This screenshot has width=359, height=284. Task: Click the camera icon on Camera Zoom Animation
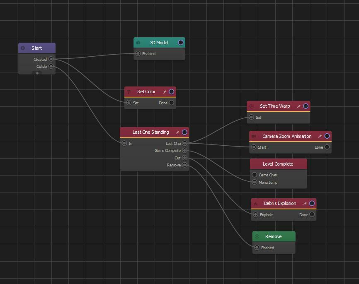(x=254, y=136)
